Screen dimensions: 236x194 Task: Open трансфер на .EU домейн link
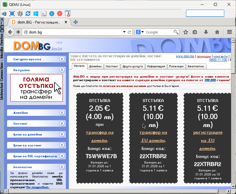pyautogui.click(x=153, y=137)
